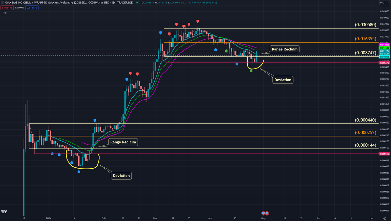Click the second US flag event icon
The height and width of the screenshot is (221, 391).
[x=267, y=214]
